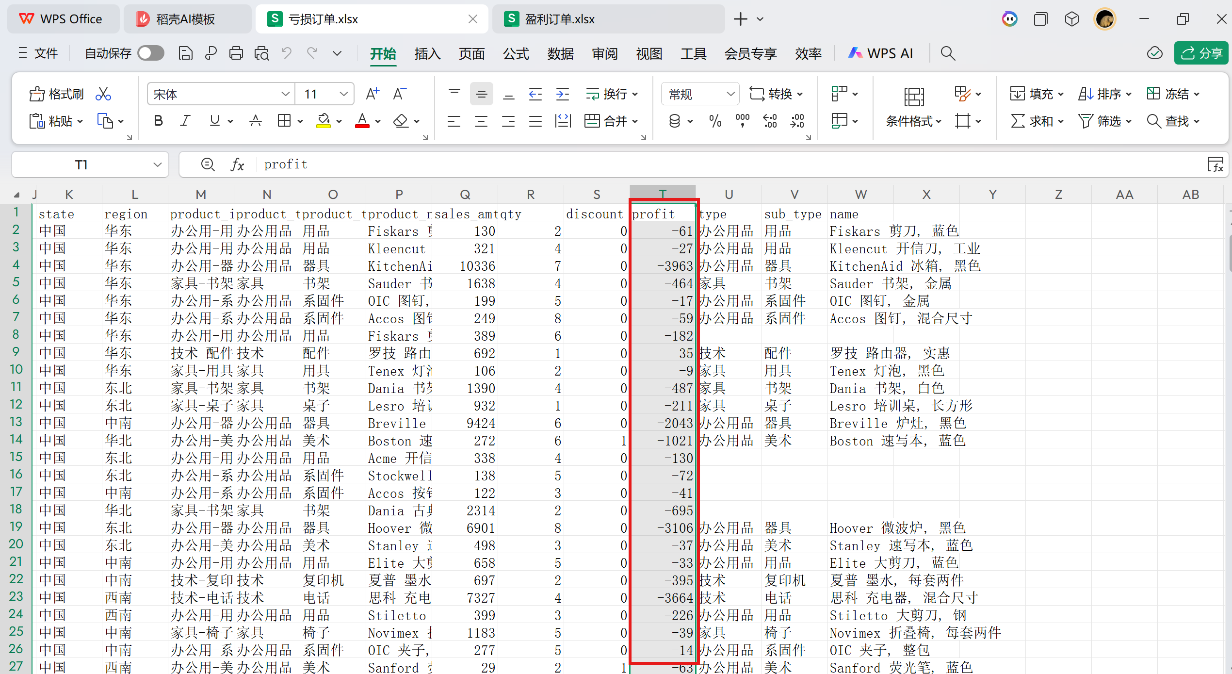Toggle the 自动保存 autosave switch
1232x674 pixels.
click(151, 53)
